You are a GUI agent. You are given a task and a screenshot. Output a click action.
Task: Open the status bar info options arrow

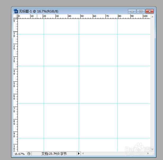[79, 154]
